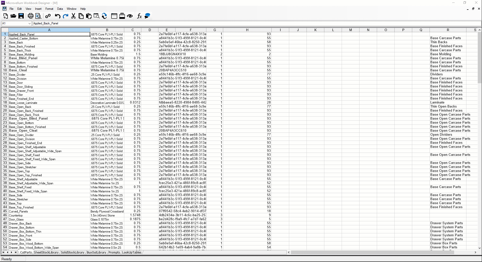Viewport: 482px width, 262px height.
Task: Open the fx formula function tool
Action: tap(139, 16)
